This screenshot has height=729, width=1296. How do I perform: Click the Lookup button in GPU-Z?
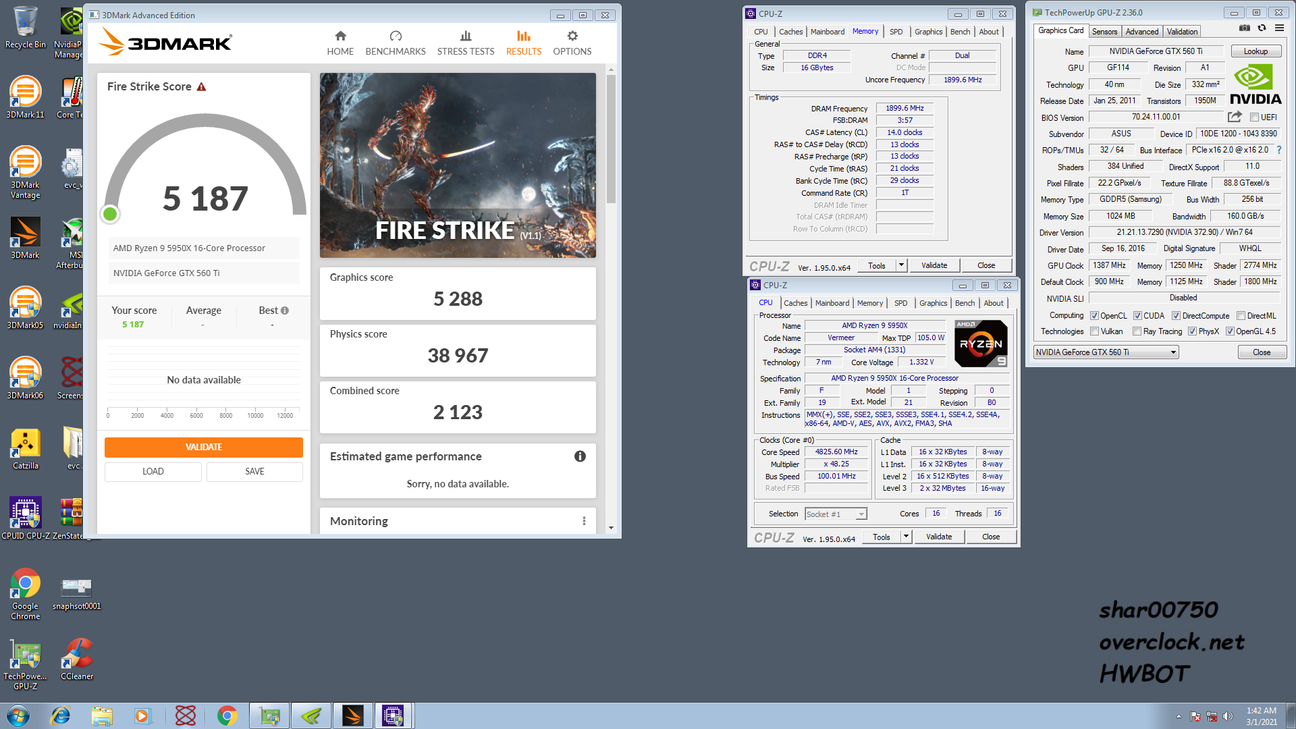pos(1255,51)
